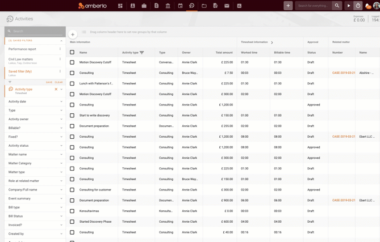The image size is (380, 242).
Task: Click the Konsultavimas activity name
Action: [89, 211]
